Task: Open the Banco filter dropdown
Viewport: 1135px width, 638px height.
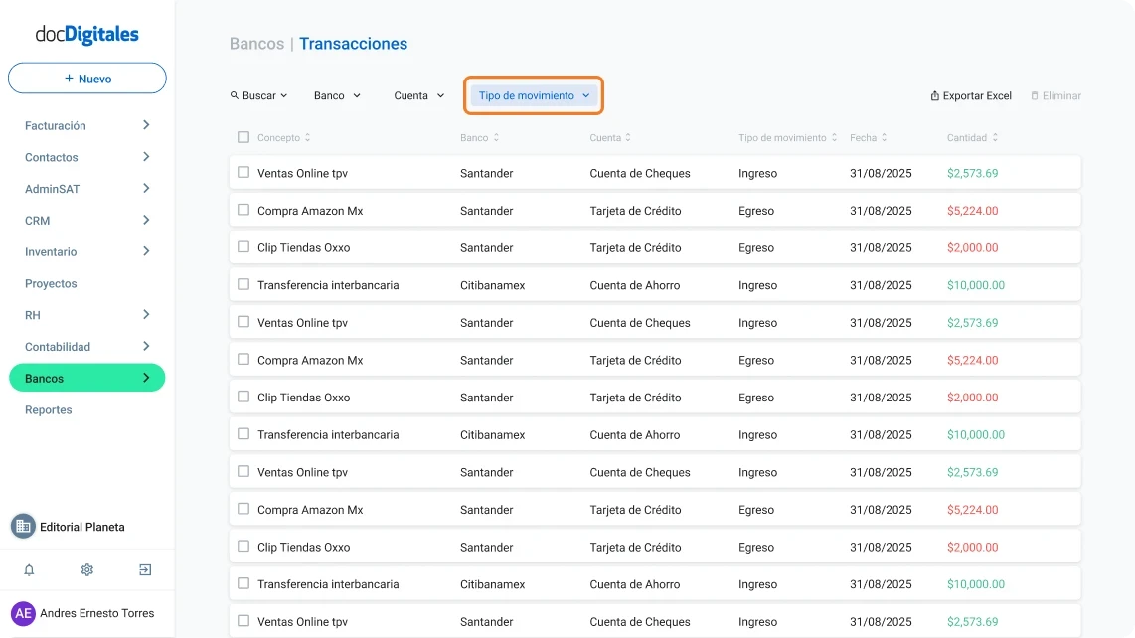Action: pyautogui.click(x=337, y=95)
